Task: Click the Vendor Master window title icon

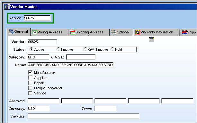Action: point(7,7)
